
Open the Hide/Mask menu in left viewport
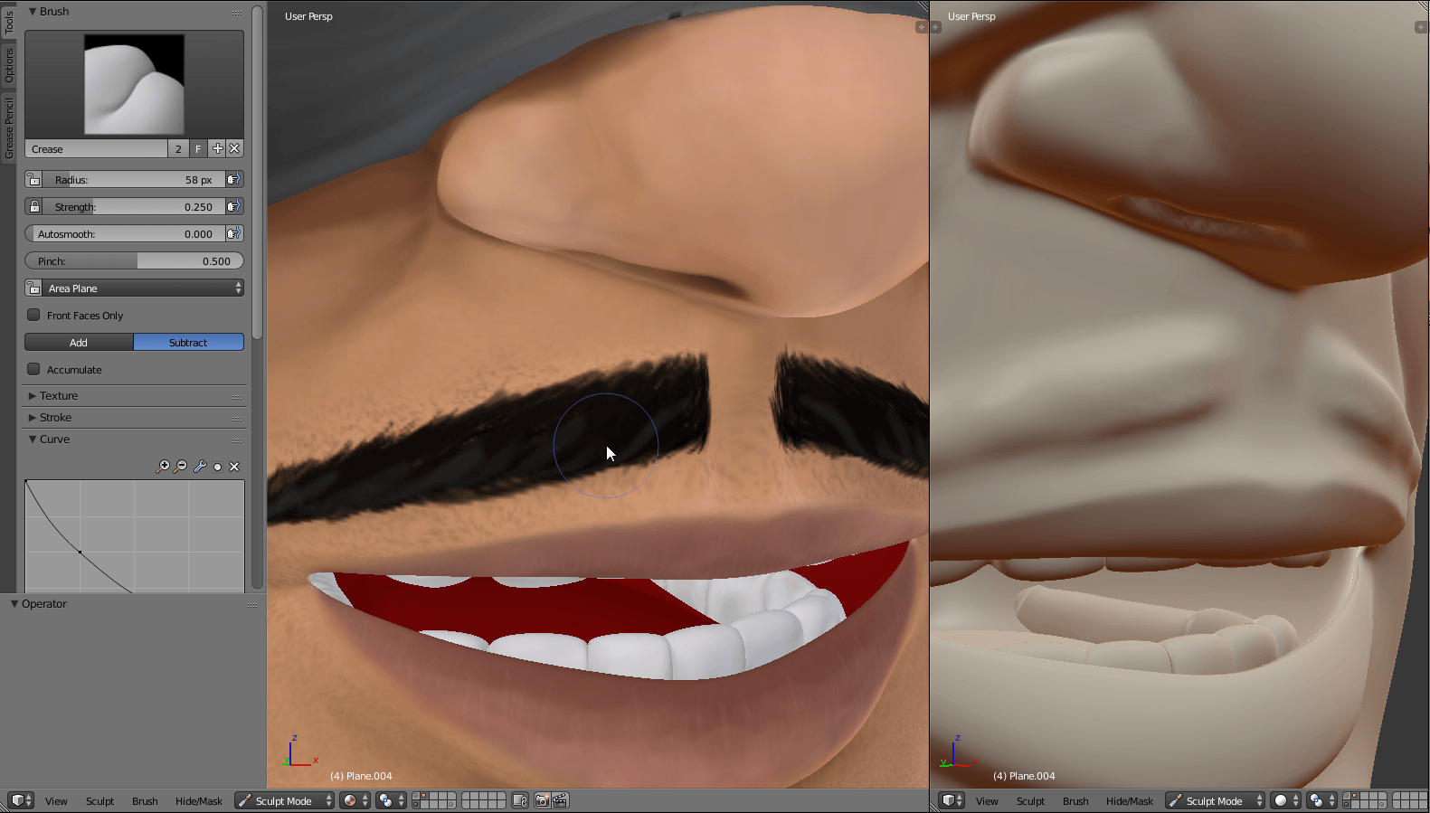tap(198, 801)
